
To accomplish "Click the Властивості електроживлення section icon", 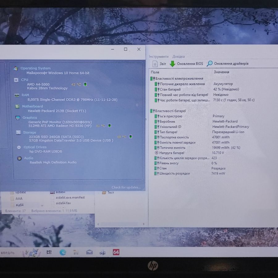I will tap(153, 78).
